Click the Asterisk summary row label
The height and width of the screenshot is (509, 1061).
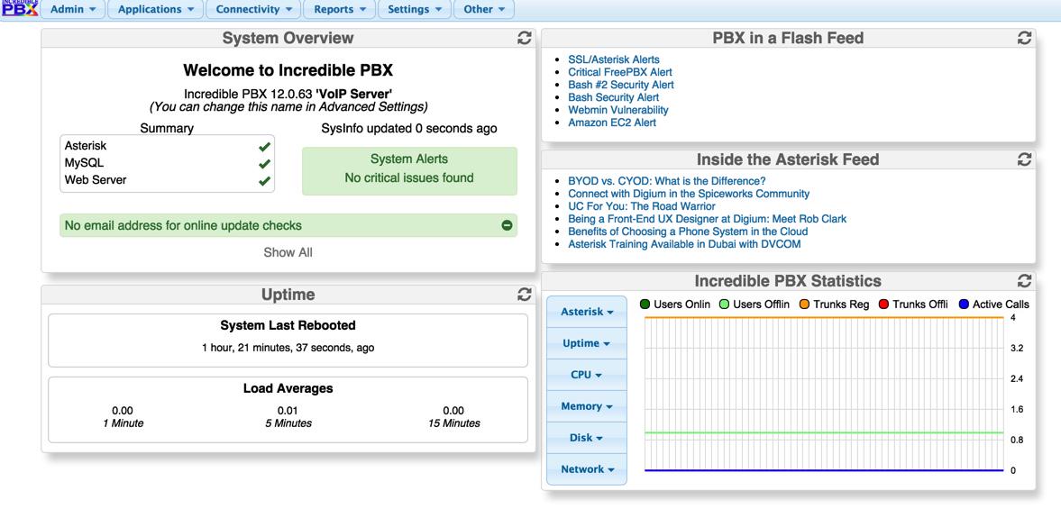(86, 146)
